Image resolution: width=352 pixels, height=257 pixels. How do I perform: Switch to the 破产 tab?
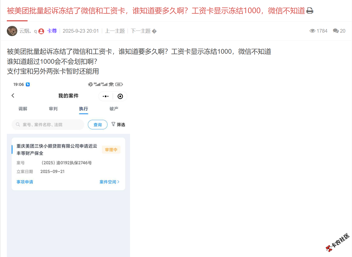click(114, 109)
